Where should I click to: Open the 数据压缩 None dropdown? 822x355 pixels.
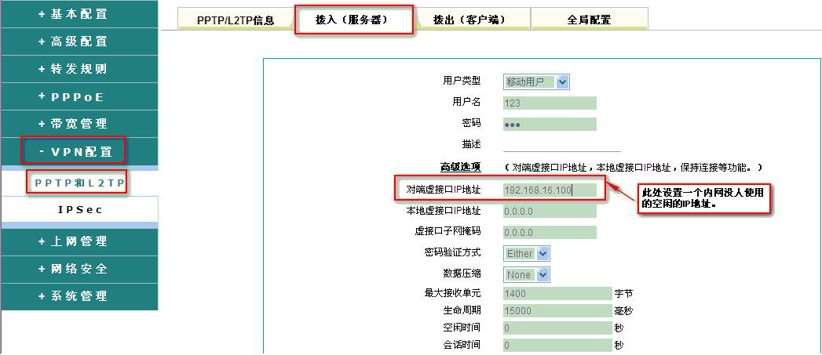pos(526,274)
